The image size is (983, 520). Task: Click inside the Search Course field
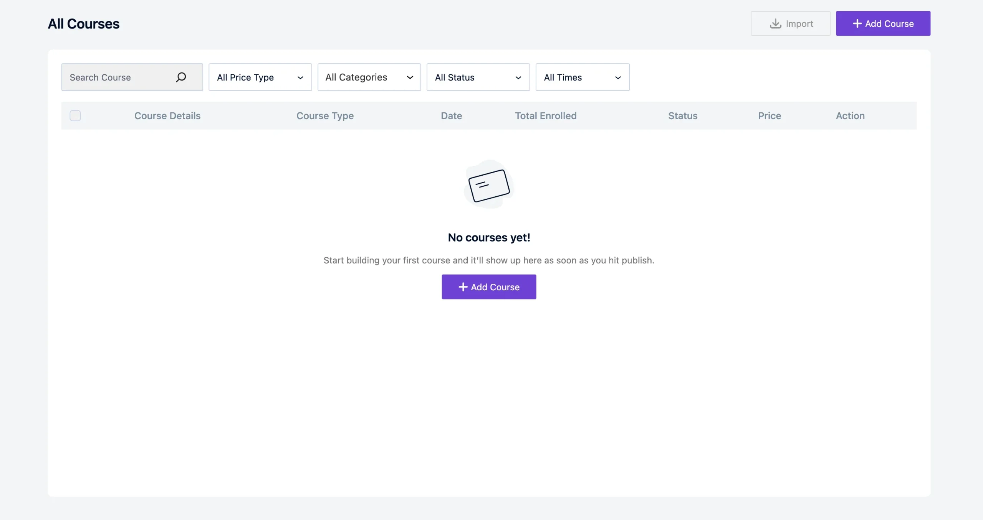[x=115, y=77]
